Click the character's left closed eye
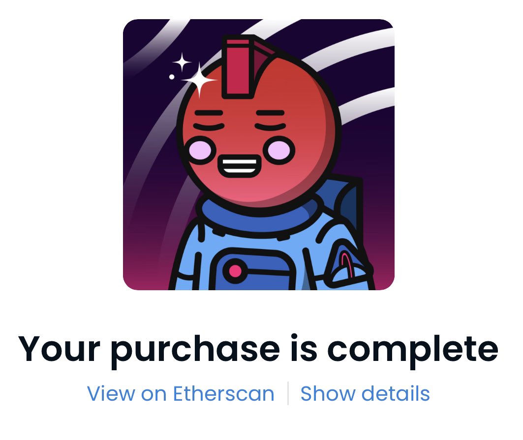Viewport: 523px width, 440px height. click(x=209, y=127)
